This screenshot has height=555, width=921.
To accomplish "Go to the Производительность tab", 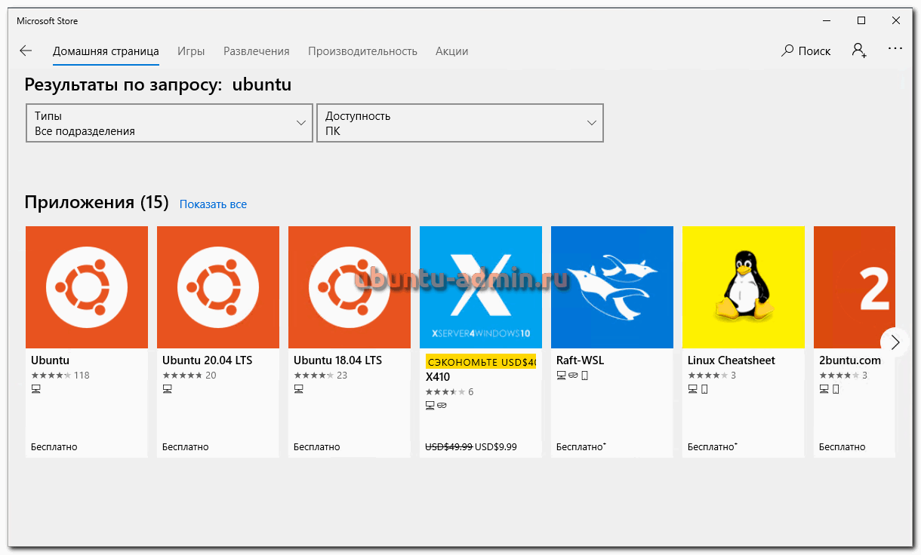I will pos(362,51).
